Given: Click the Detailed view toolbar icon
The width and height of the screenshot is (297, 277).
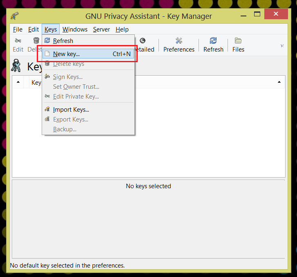Looking at the screenshot, I should click(x=143, y=41).
